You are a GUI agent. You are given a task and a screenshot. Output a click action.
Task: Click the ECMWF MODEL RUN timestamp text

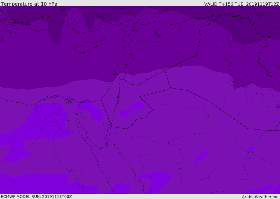[36, 197]
